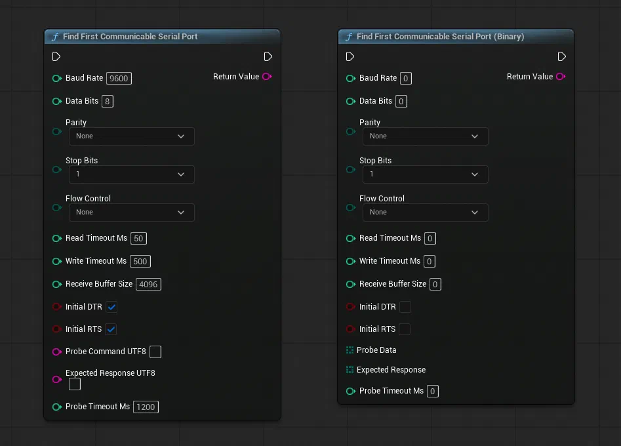Enable Initial RTS on Binary node

tap(405, 329)
